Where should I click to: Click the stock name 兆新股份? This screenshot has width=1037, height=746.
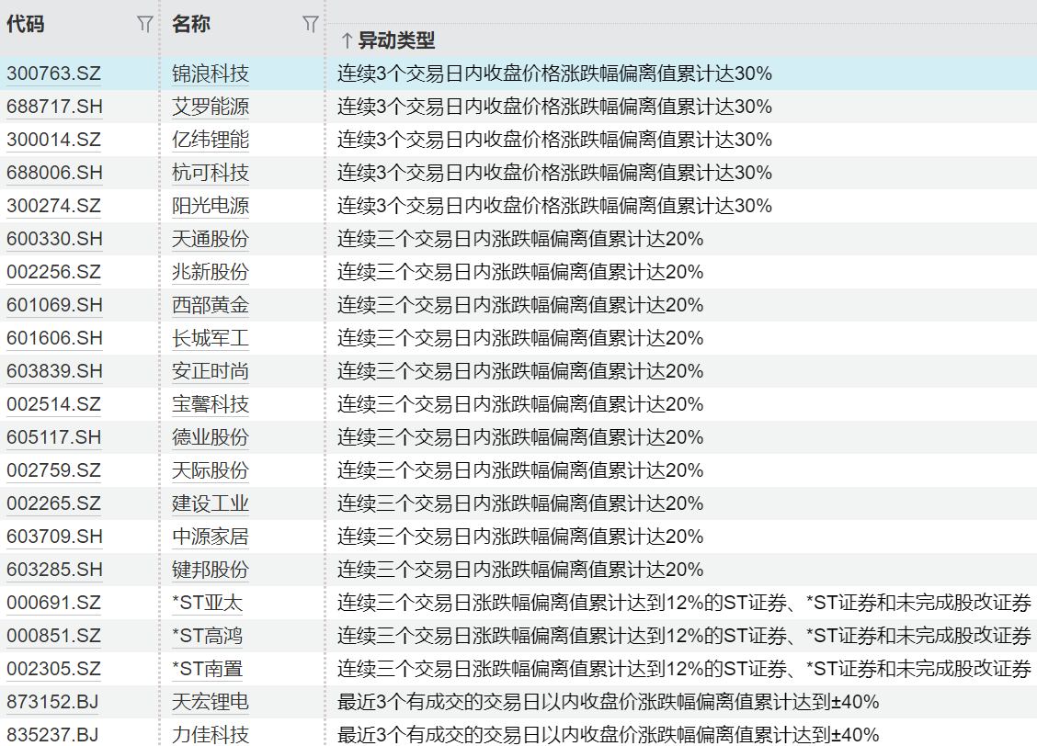pos(211,272)
